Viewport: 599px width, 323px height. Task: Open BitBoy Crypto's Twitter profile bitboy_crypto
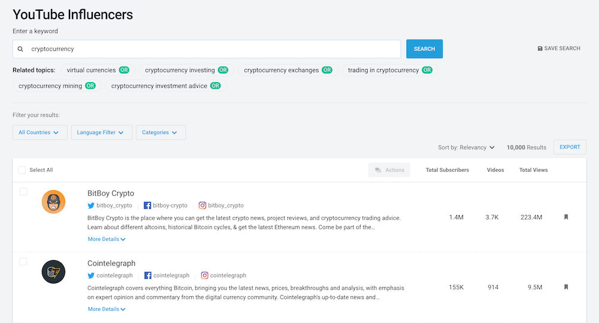110,206
